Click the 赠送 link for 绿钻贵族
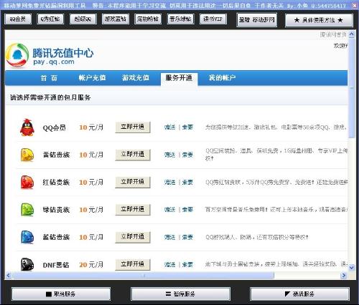This screenshot has height=305, width=359. (x=169, y=210)
